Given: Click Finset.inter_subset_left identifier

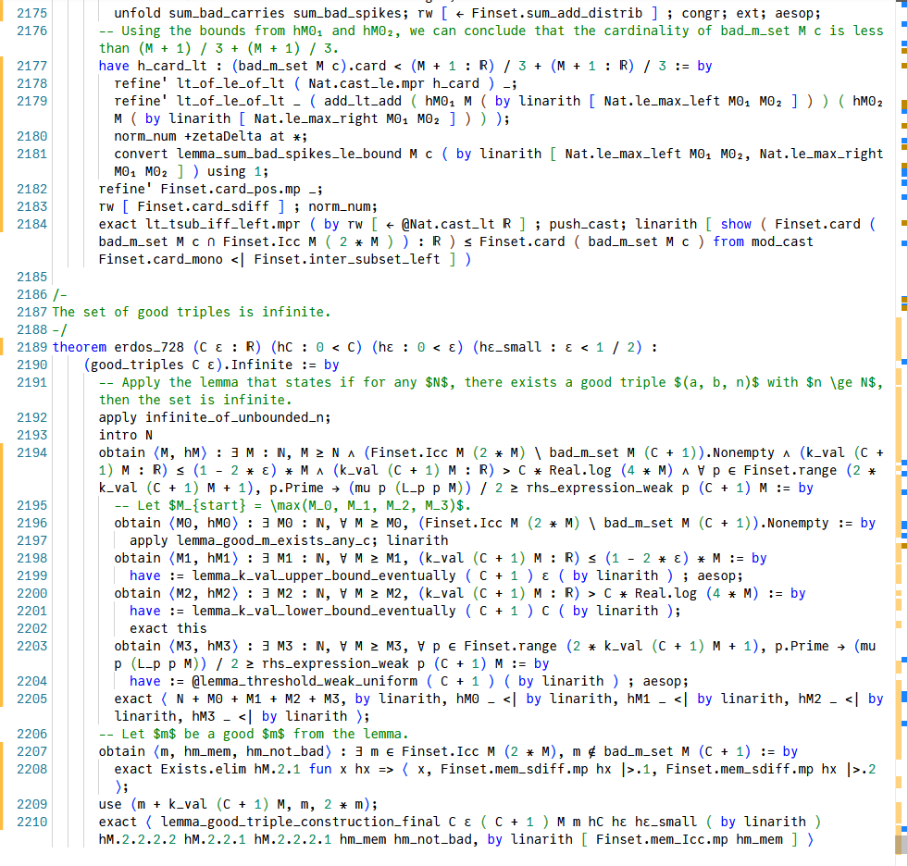Looking at the screenshot, I should click(347, 259).
